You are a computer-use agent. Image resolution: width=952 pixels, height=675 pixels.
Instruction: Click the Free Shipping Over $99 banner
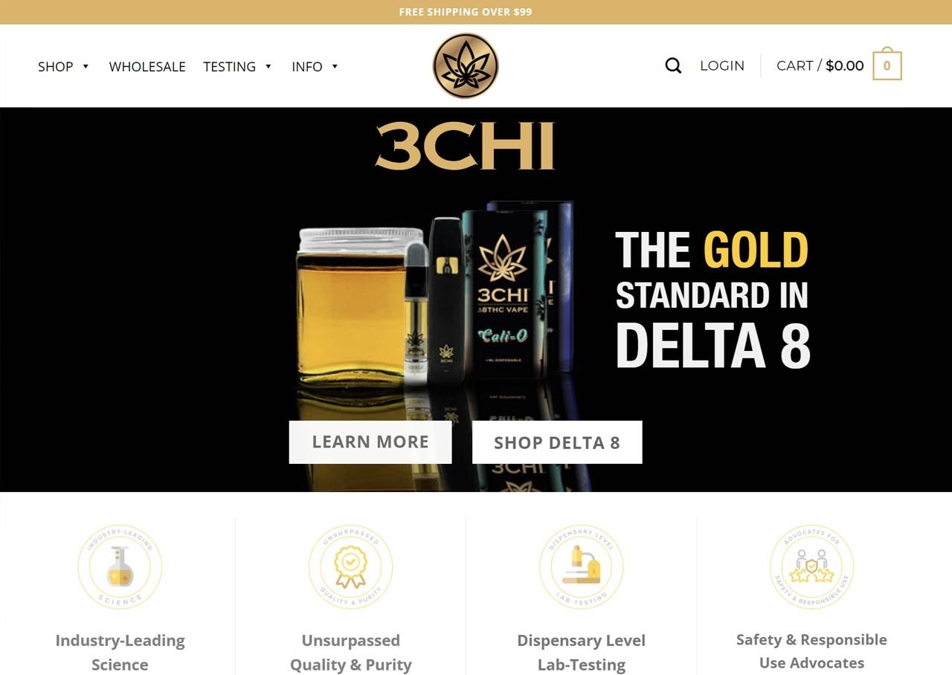click(466, 12)
